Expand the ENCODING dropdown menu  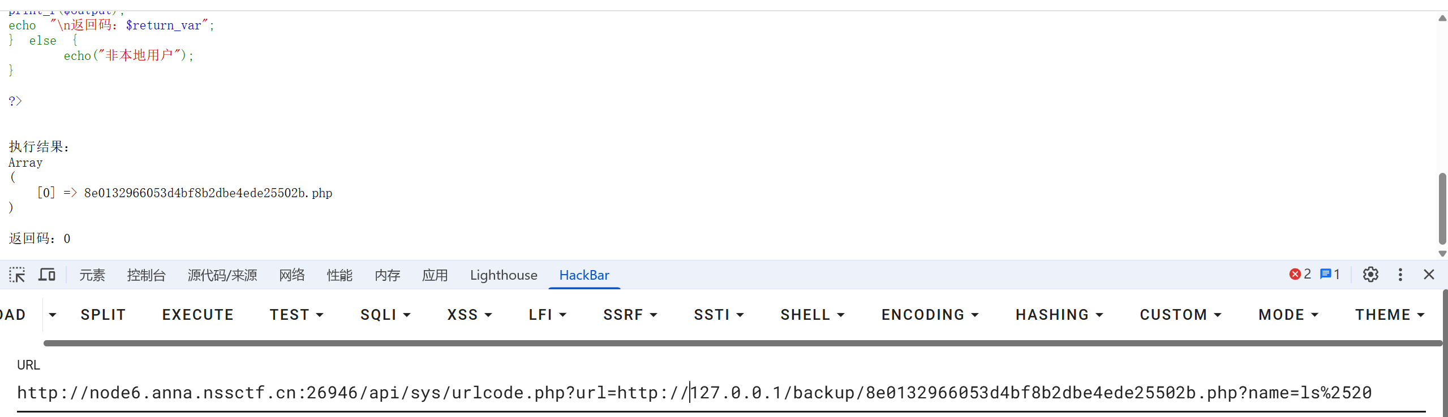pyautogui.click(x=930, y=315)
